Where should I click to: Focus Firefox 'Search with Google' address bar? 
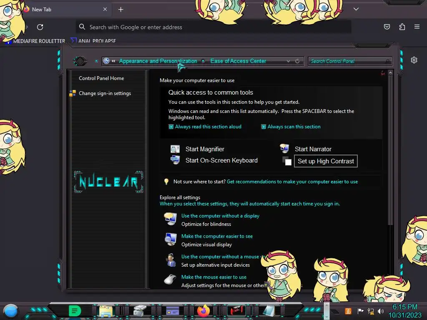tap(213, 27)
